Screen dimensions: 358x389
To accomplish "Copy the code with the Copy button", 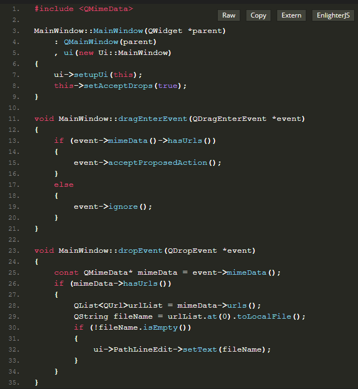I will [258, 15].
